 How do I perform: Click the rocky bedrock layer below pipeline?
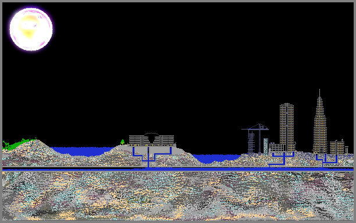178,196
